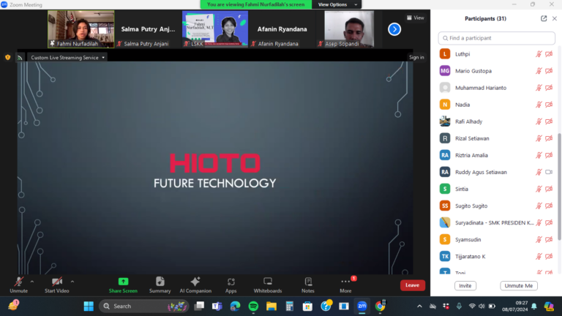
Task: Open File Explorer from taskbar
Action: (x=271, y=306)
